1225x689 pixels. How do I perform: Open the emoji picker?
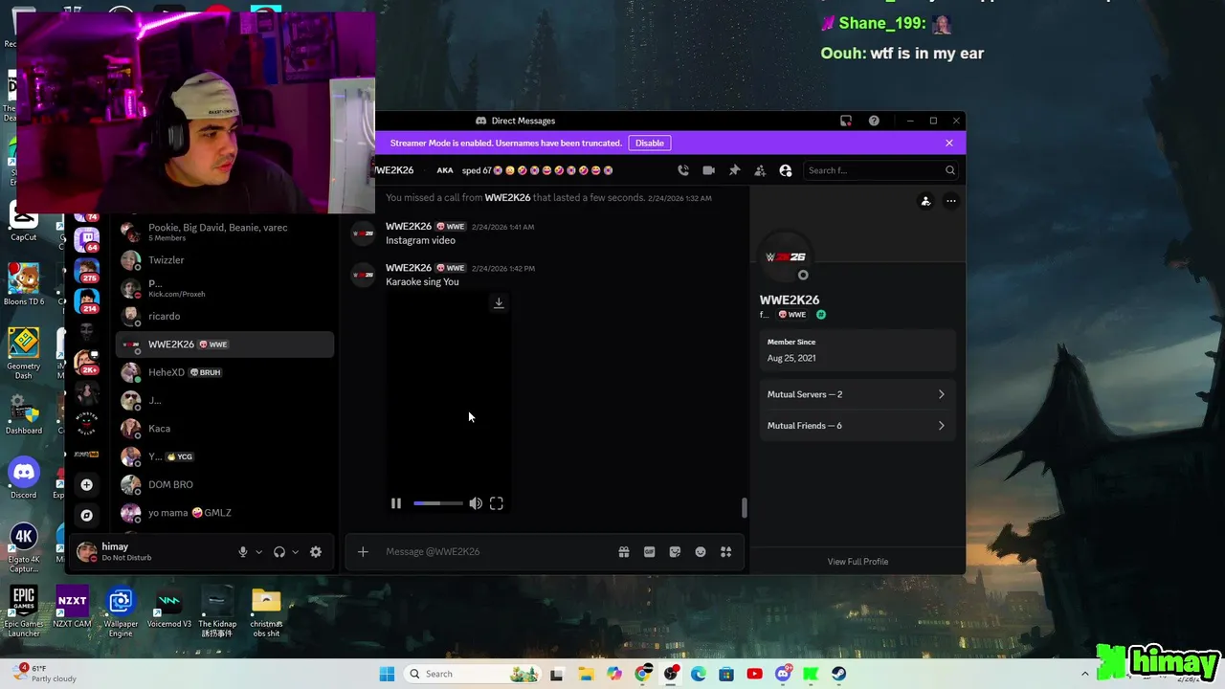[x=701, y=551]
